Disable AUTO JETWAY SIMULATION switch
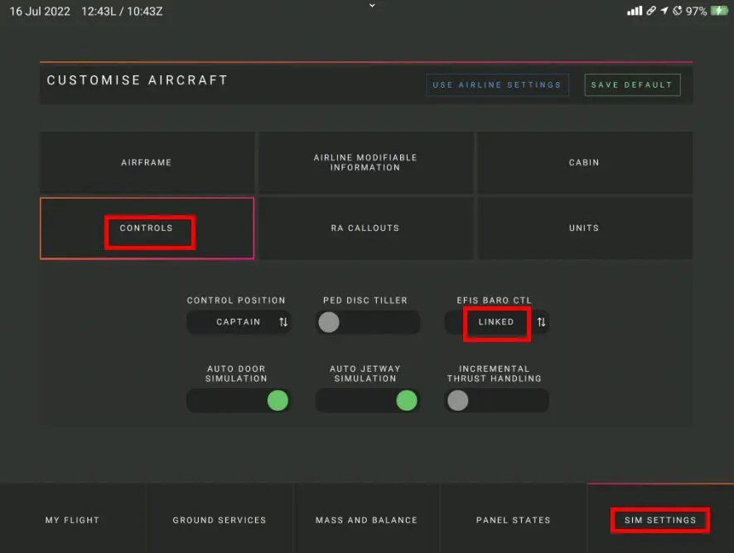Viewport: 734px width, 553px height. tap(368, 401)
